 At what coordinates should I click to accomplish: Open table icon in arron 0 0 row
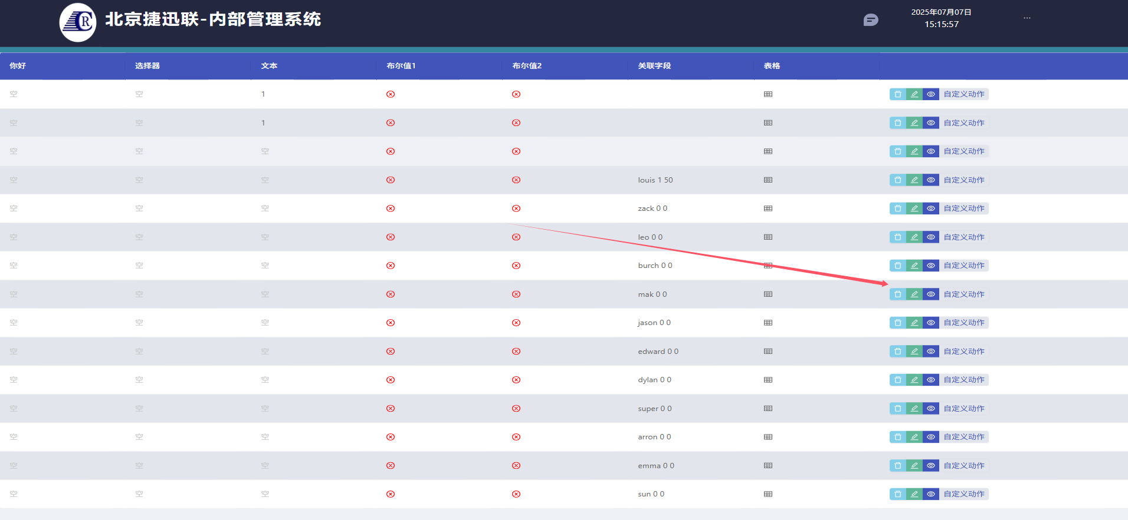(768, 437)
